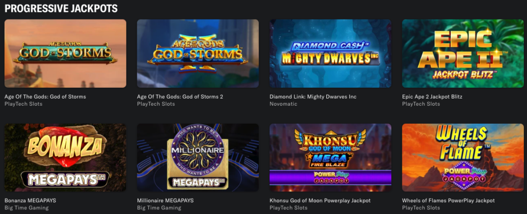The width and height of the screenshot is (527, 214).
Task: Launch Khonsu God of Moon game image
Action: tap(330, 158)
